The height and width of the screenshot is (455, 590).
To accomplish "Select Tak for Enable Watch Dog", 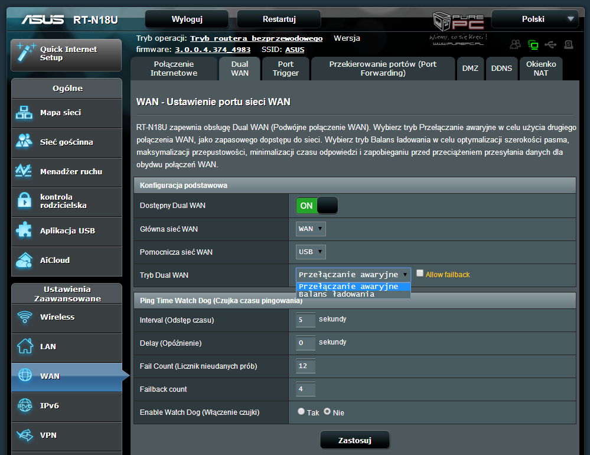I will point(301,411).
